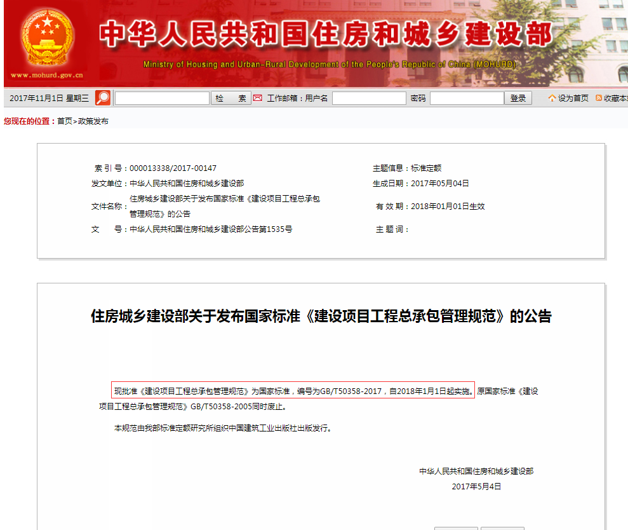Click the house icon beside 设为首页
Image resolution: width=628 pixels, height=530 pixels.
552,98
